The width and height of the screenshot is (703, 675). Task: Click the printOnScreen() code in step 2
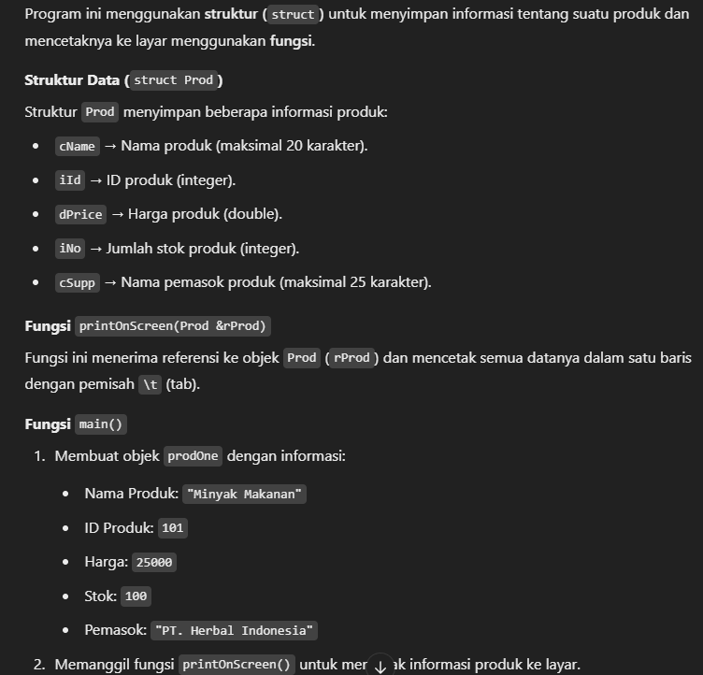(237, 665)
